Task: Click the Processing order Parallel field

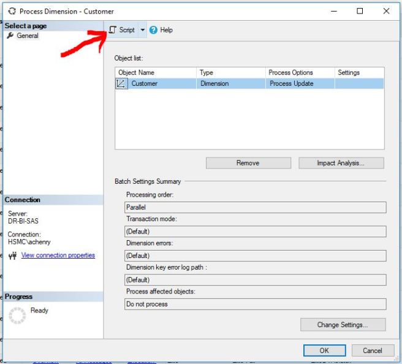Action: click(255, 208)
